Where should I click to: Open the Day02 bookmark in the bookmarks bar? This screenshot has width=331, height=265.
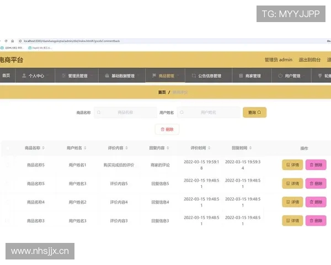[40, 48]
